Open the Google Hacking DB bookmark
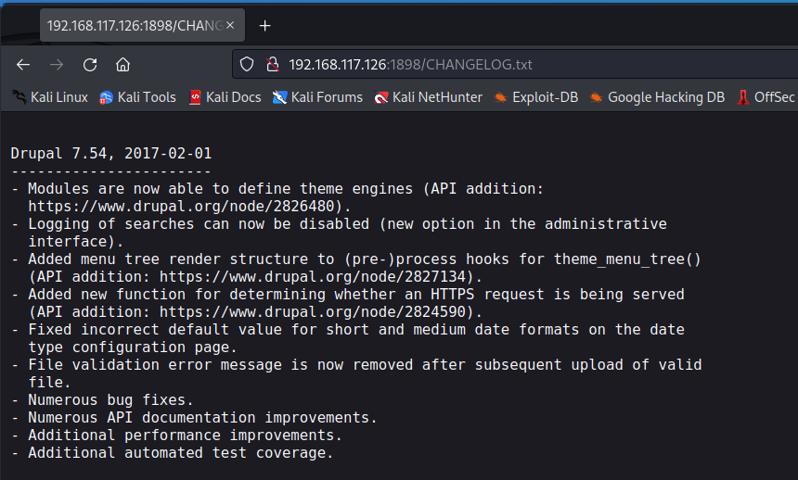The width and height of the screenshot is (798, 480). click(x=657, y=97)
